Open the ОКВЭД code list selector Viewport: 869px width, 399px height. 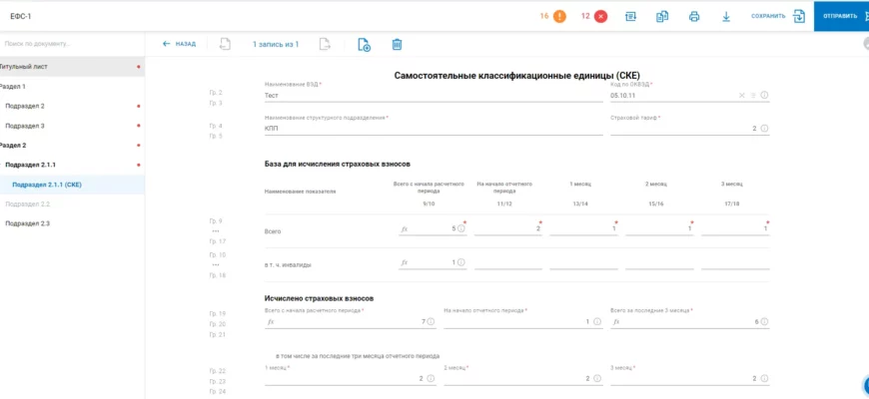pos(753,96)
